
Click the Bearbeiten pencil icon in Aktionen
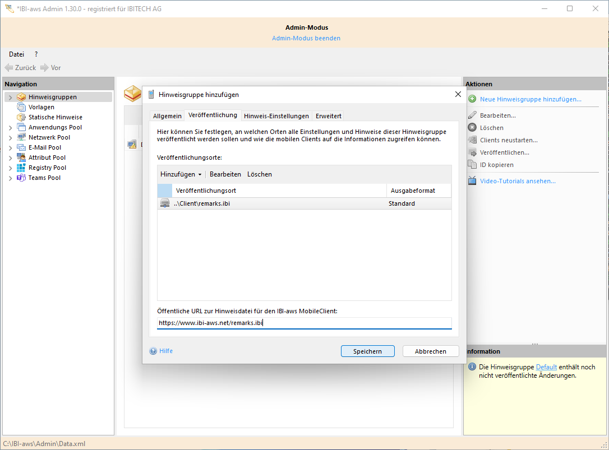click(473, 115)
